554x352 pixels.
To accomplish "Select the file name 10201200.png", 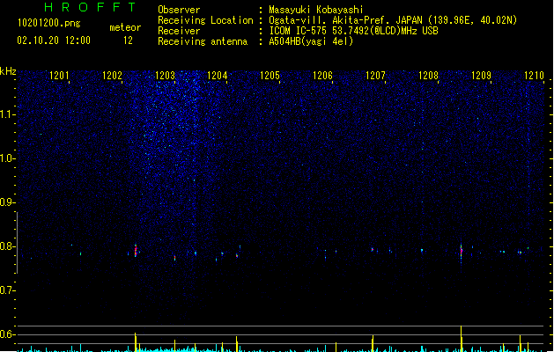I will click(49, 24).
